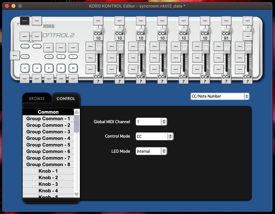Click the stop transport button

point(49,68)
